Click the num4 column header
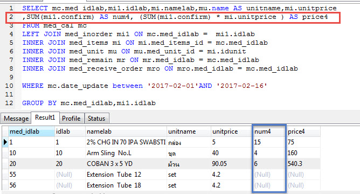Image resolution: width=360 pixels, height=194 pixels. click(x=269, y=131)
